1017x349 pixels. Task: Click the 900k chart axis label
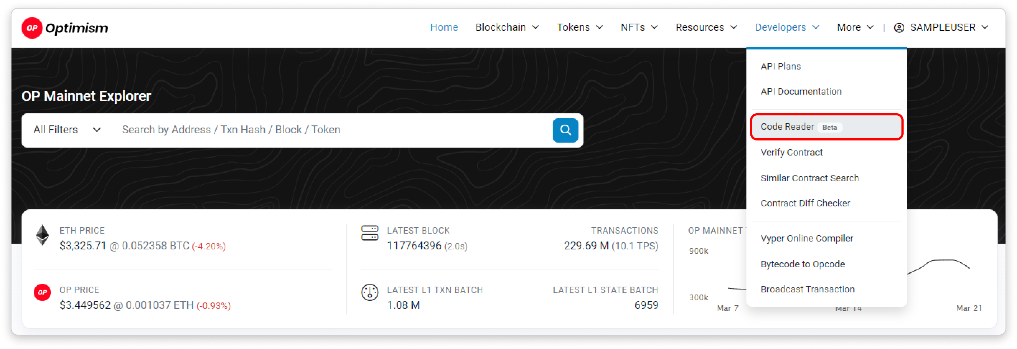tap(698, 251)
